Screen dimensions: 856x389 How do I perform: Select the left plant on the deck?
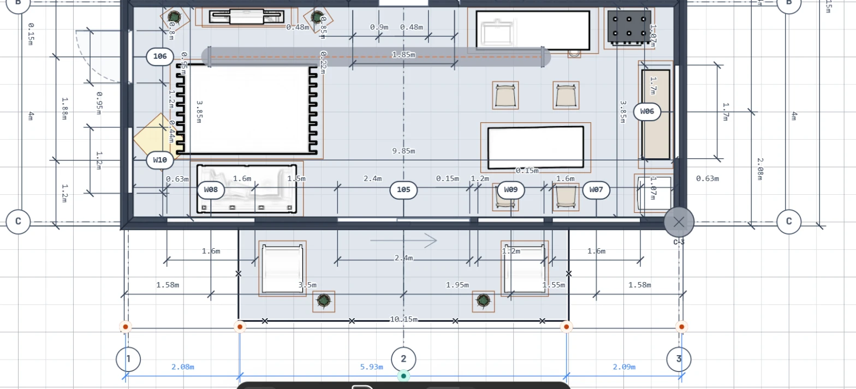(x=324, y=301)
